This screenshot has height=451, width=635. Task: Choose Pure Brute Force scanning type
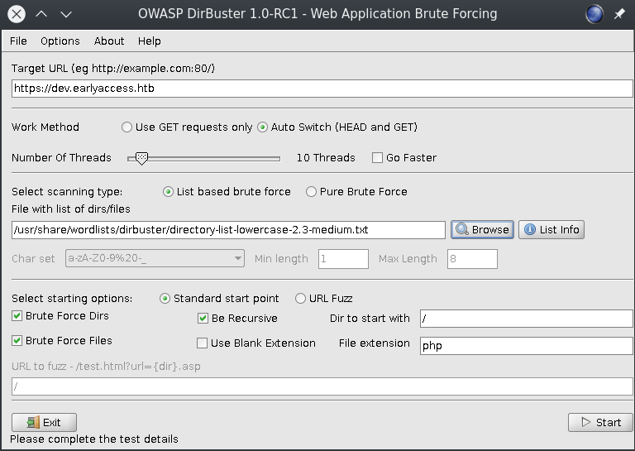(312, 192)
